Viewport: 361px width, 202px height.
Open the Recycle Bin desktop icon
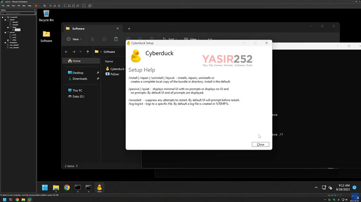[46, 15]
